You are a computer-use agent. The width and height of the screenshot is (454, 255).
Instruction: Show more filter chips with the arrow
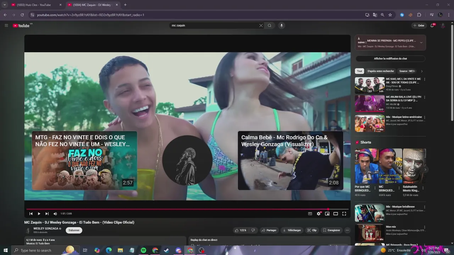click(422, 71)
